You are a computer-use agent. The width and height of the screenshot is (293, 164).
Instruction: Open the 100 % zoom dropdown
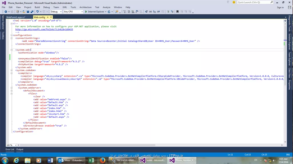(x=16, y=145)
